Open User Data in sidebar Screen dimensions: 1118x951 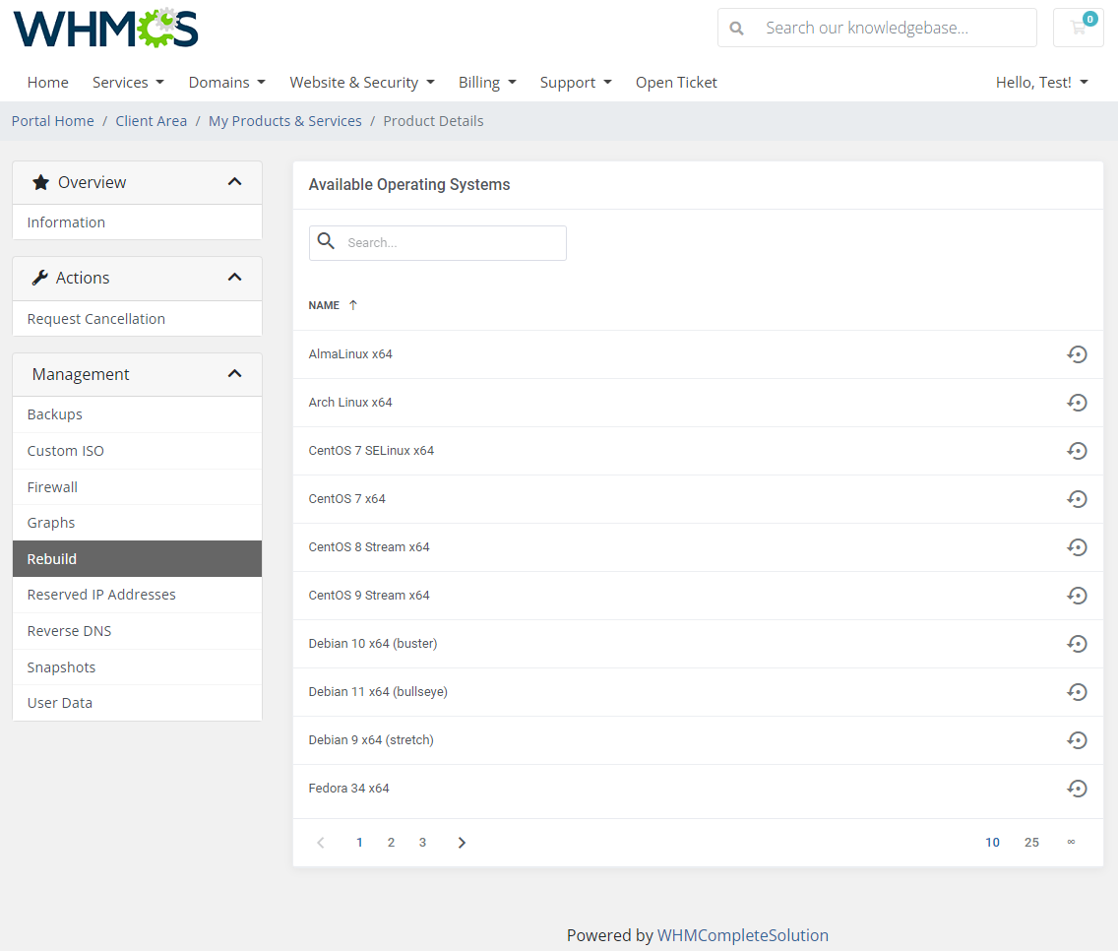click(137, 703)
